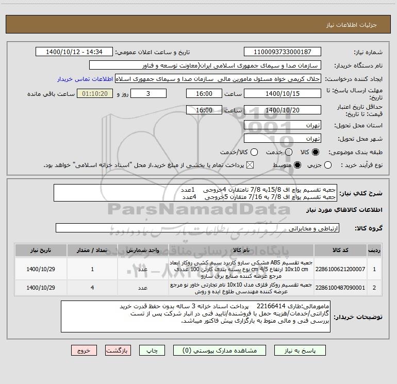Screen dimensions: 397x384
Task: Click the announcement date field 1400/10/12 - 14:34
Action: click(74, 52)
